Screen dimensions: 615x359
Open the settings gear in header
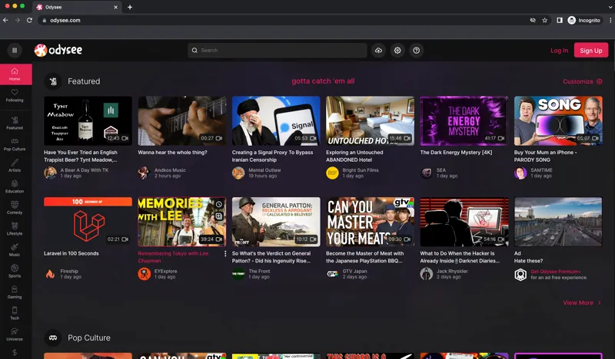pyautogui.click(x=397, y=50)
